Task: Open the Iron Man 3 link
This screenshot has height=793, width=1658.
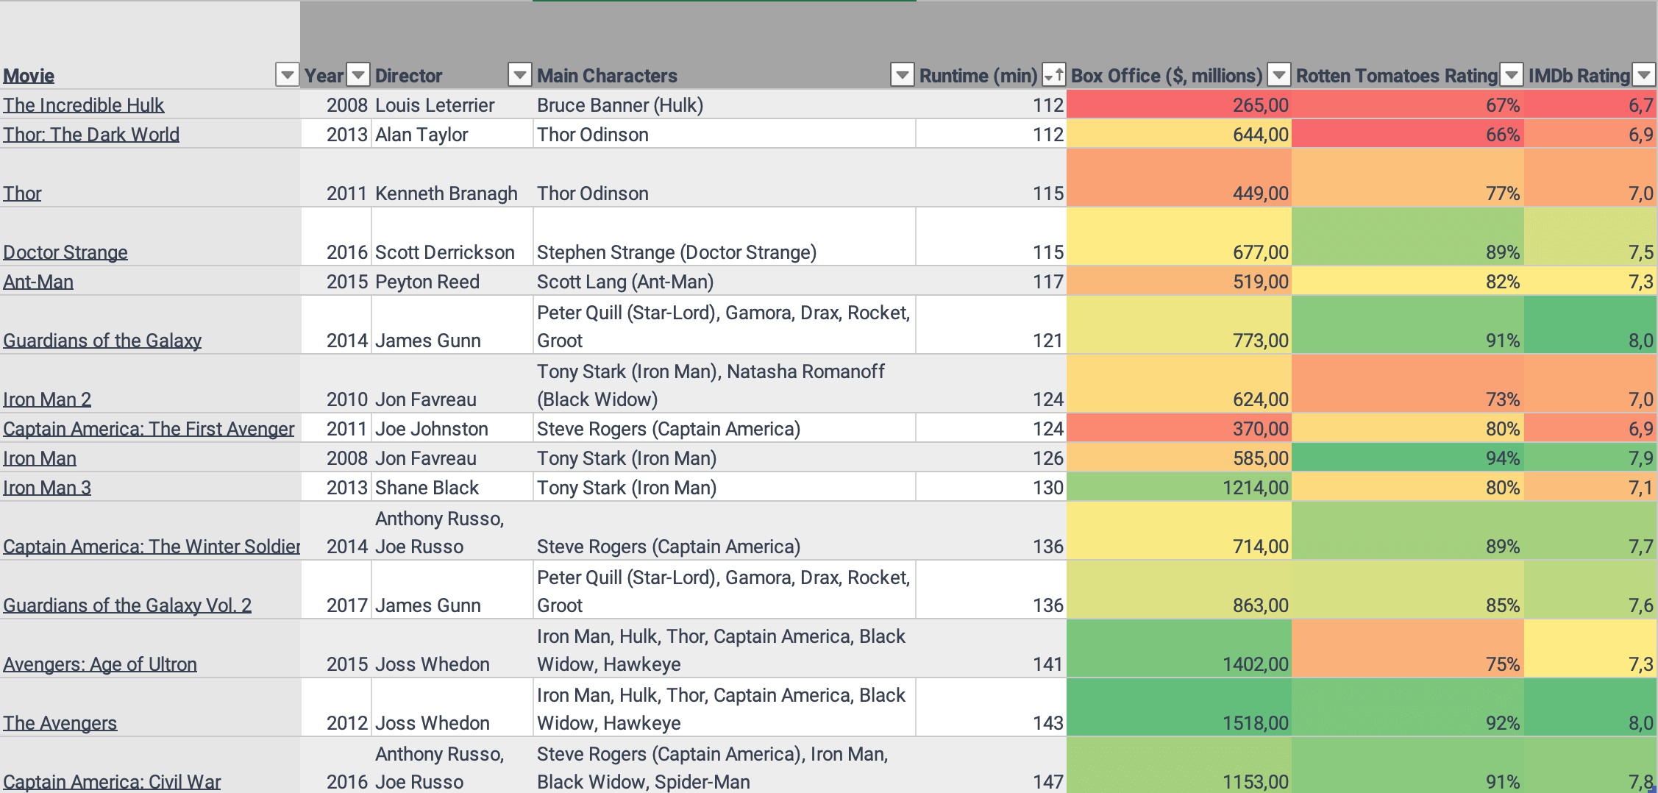Action: tap(47, 488)
